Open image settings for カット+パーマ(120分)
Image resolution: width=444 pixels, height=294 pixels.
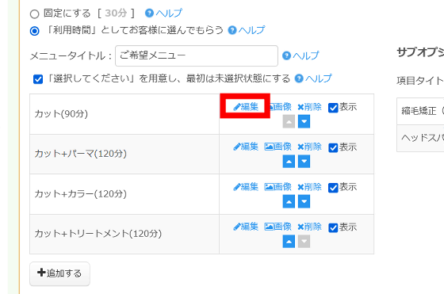(x=277, y=147)
